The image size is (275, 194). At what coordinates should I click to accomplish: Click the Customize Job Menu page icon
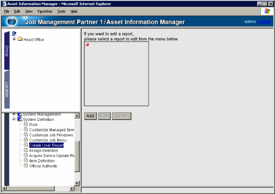(x=26, y=140)
